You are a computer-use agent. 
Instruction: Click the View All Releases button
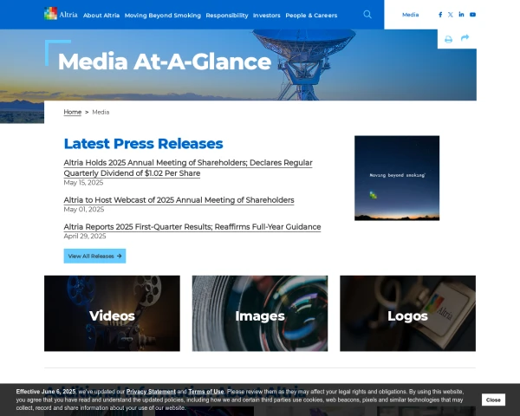(94, 257)
